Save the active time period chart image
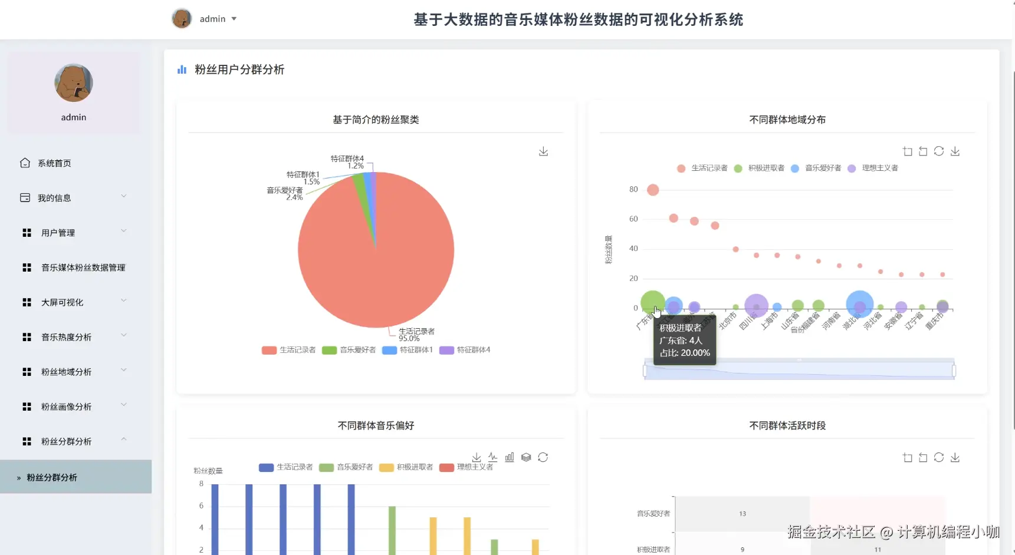The height and width of the screenshot is (555, 1015). coord(955,457)
